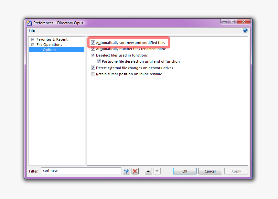Toggle Automatically number files renamed inline
Screen dimensions: 278x199
(x=93, y=49)
